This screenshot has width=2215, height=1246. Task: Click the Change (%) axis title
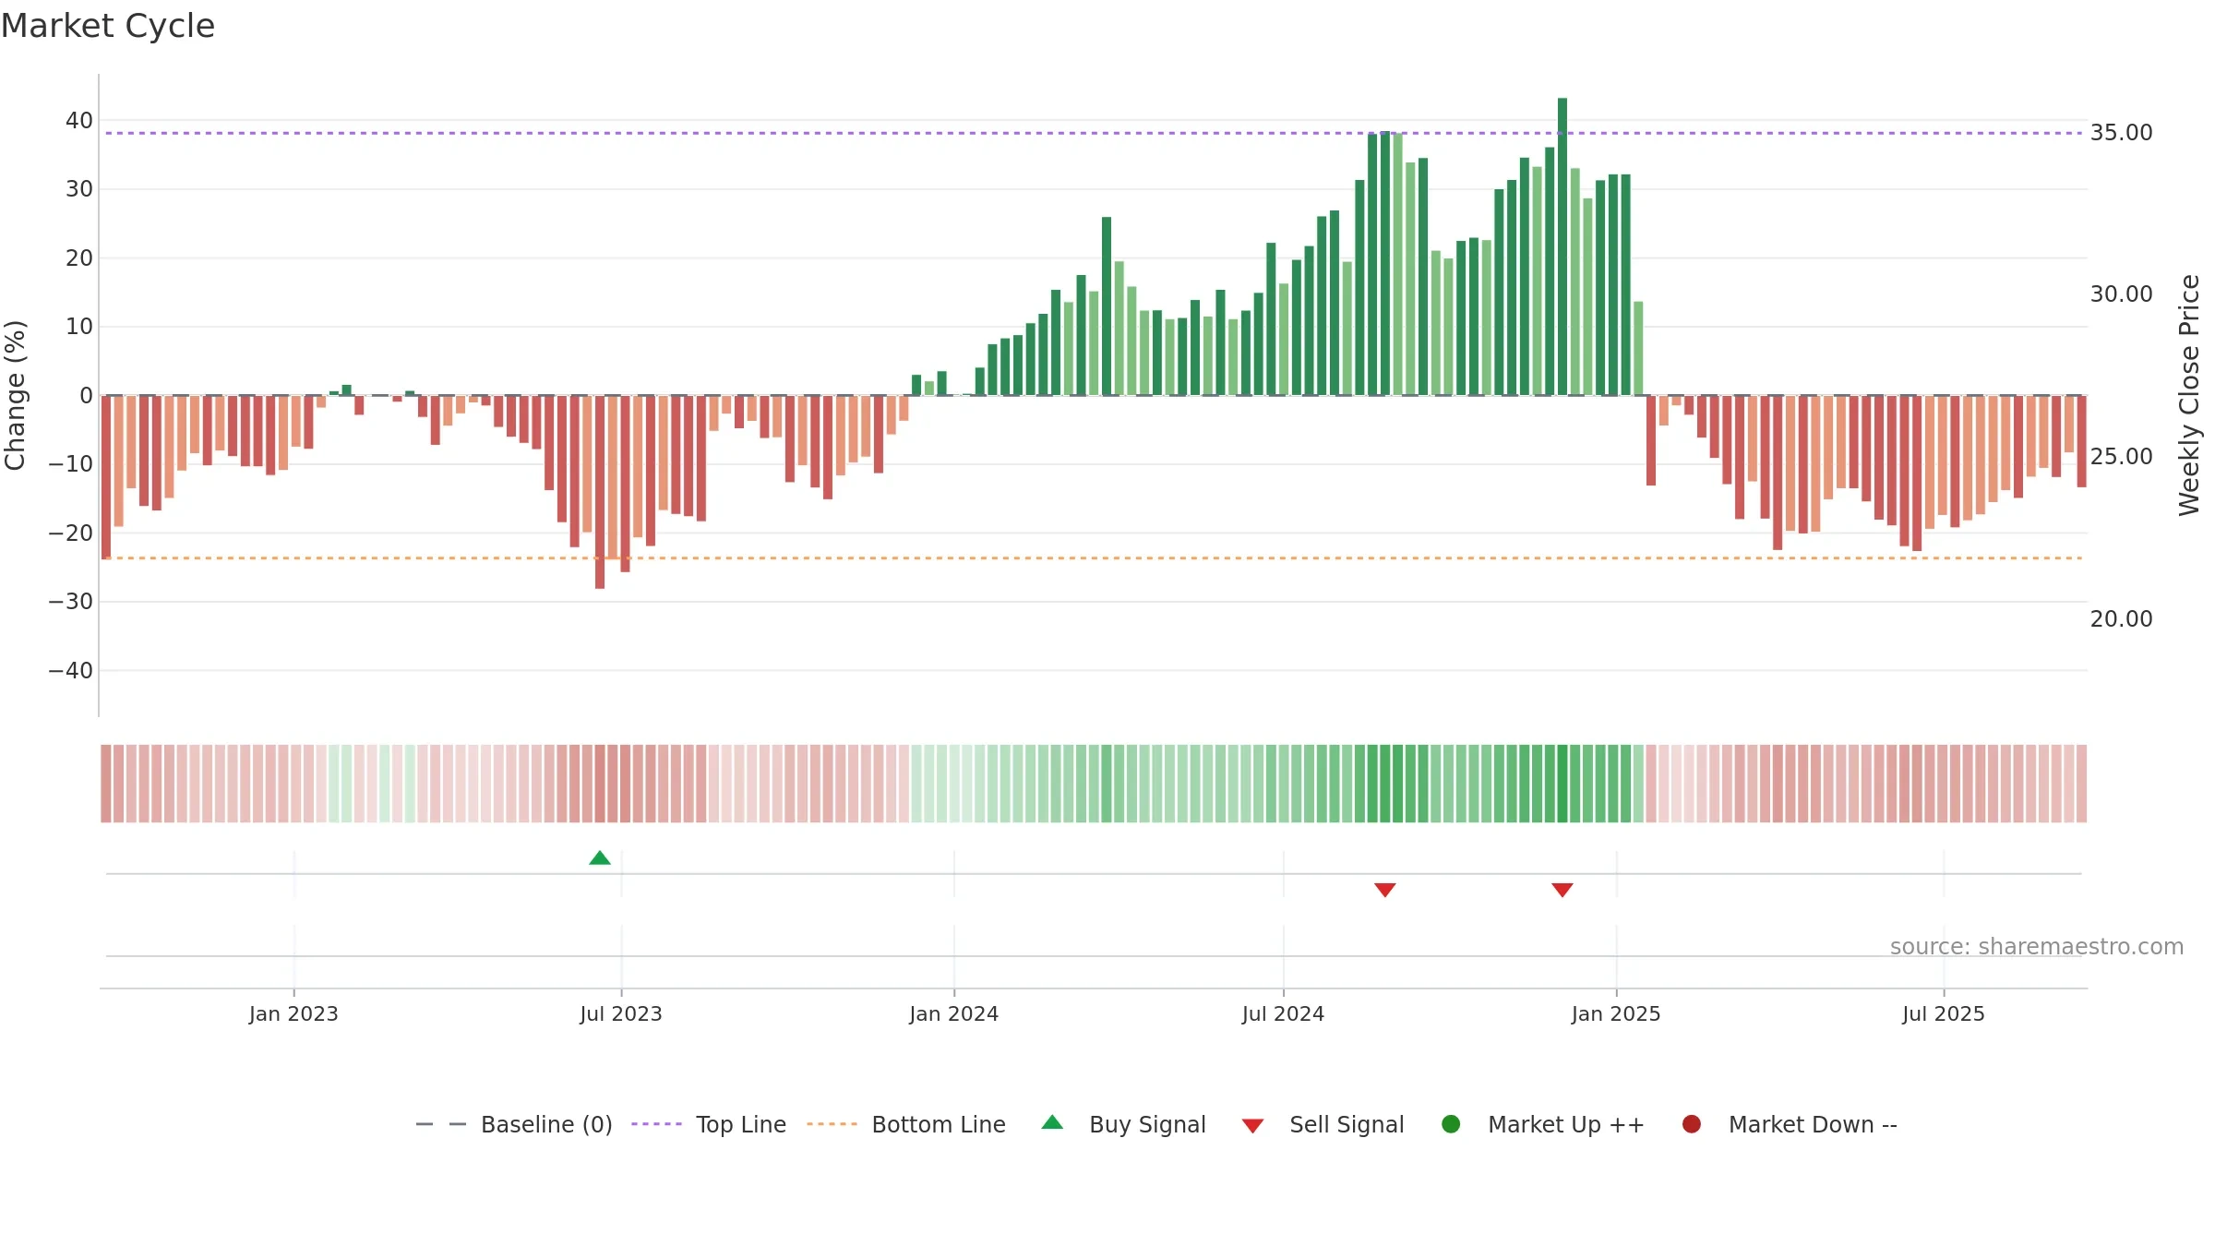15,395
